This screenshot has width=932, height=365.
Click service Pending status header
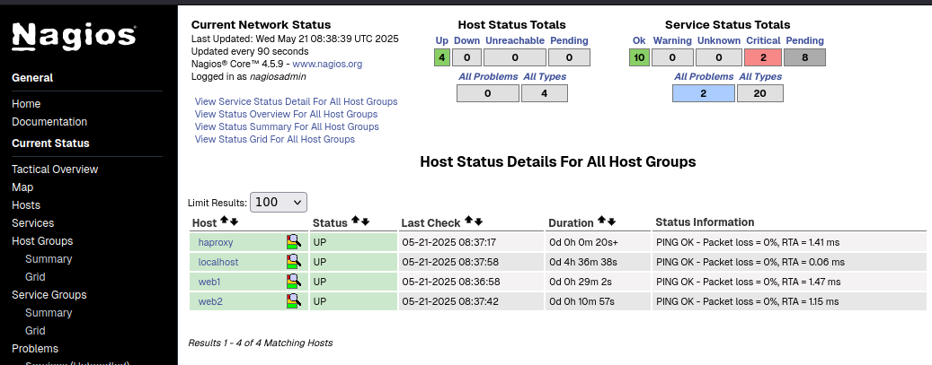pos(804,40)
